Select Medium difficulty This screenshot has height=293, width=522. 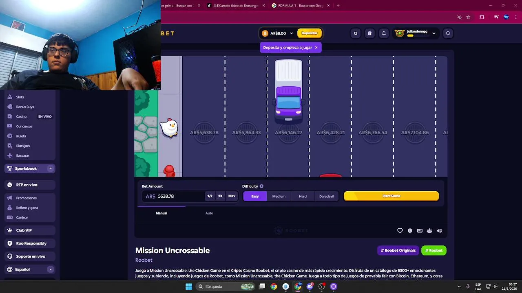(279, 196)
